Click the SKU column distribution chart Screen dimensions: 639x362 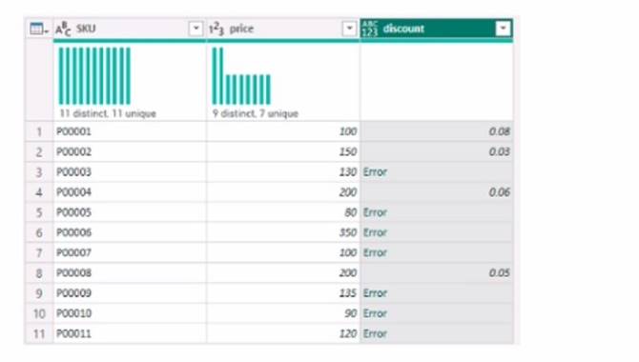[95, 76]
